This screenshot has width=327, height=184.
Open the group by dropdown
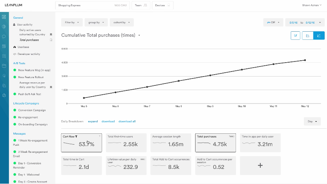click(96, 22)
